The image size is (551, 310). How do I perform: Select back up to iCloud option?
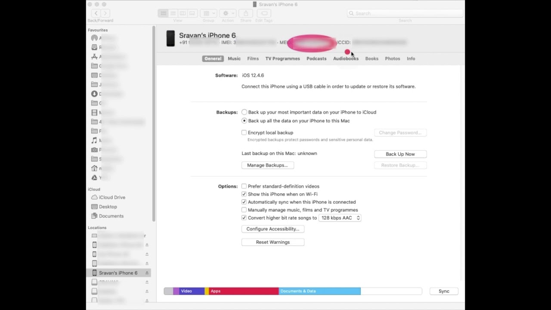pos(244,112)
